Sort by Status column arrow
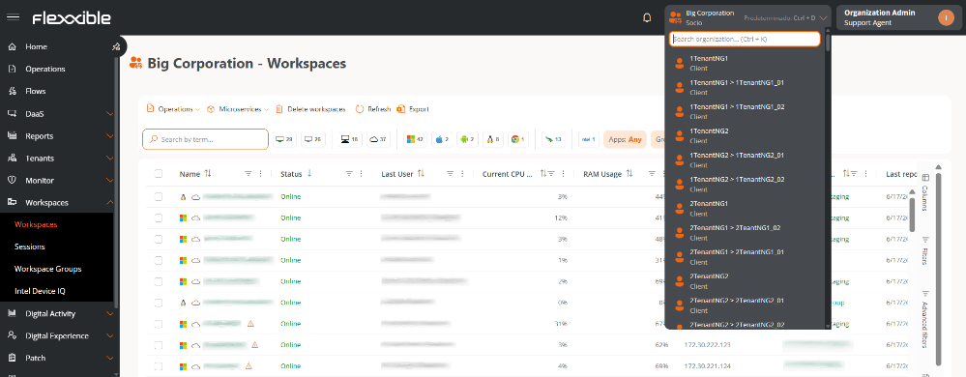The height and width of the screenshot is (377, 966). click(308, 174)
